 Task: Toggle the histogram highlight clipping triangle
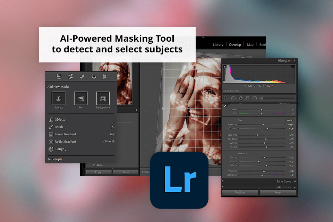(x=293, y=67)
